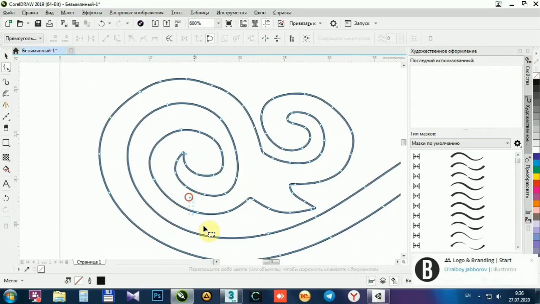Pick the yellow swatch in color palette
540x304 pixels.
(x=536, y=176)
